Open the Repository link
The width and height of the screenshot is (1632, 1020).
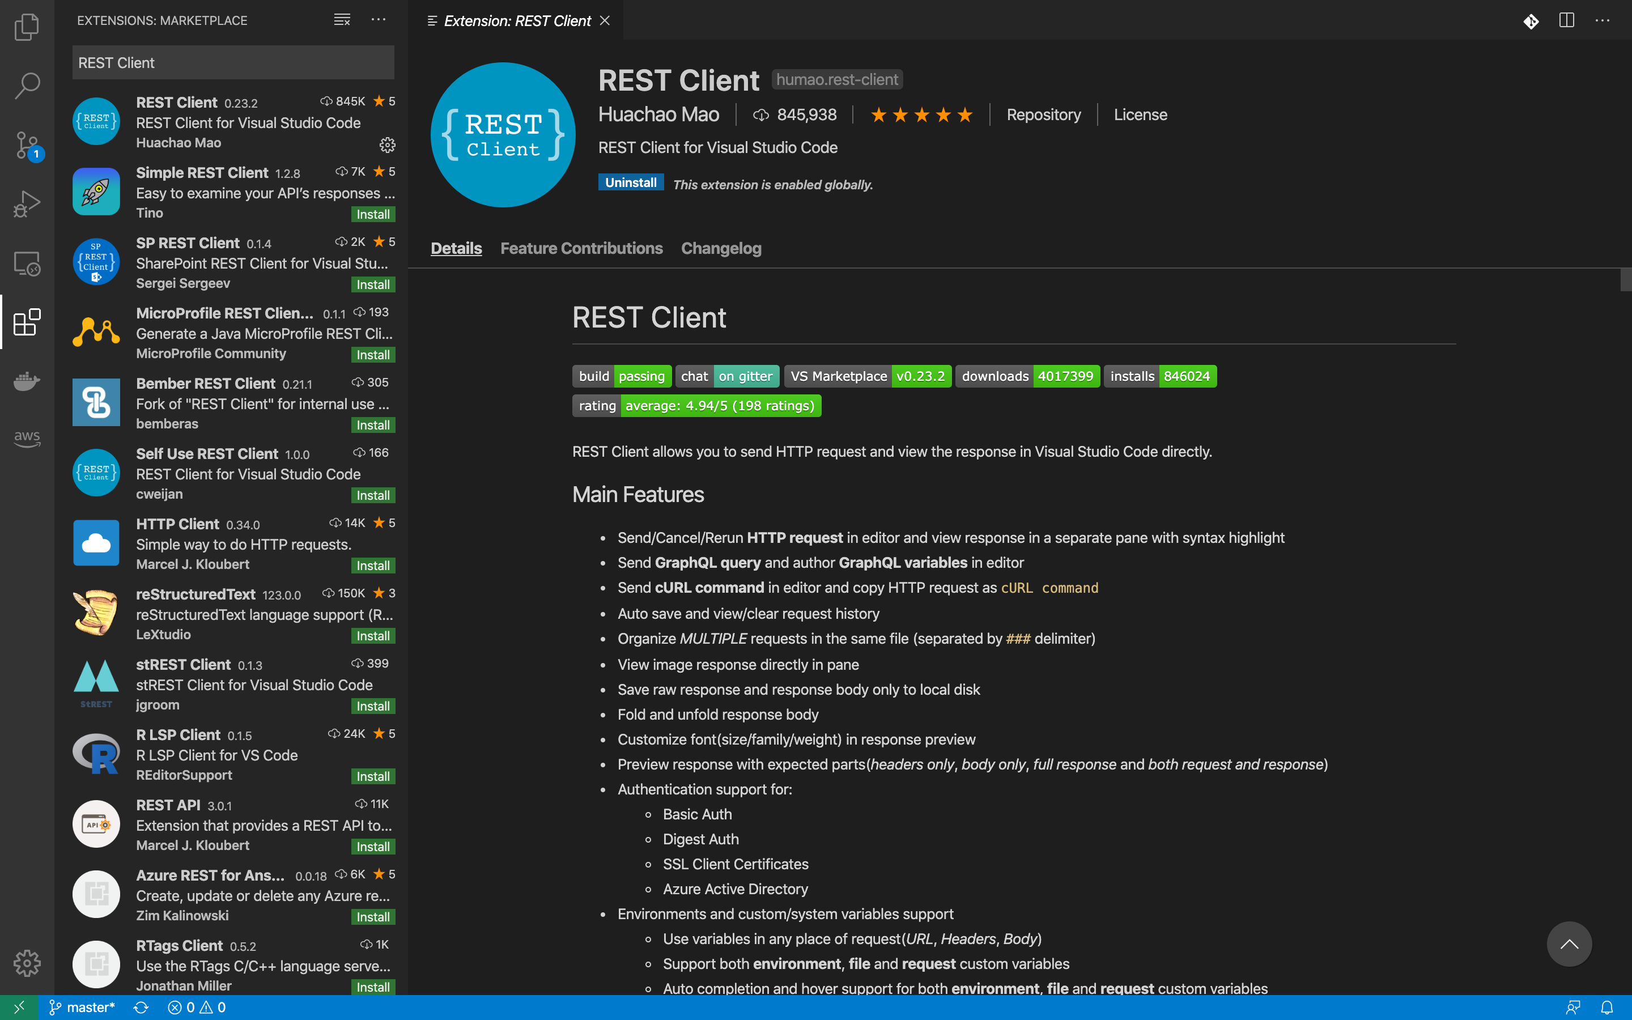point(1043,114)
